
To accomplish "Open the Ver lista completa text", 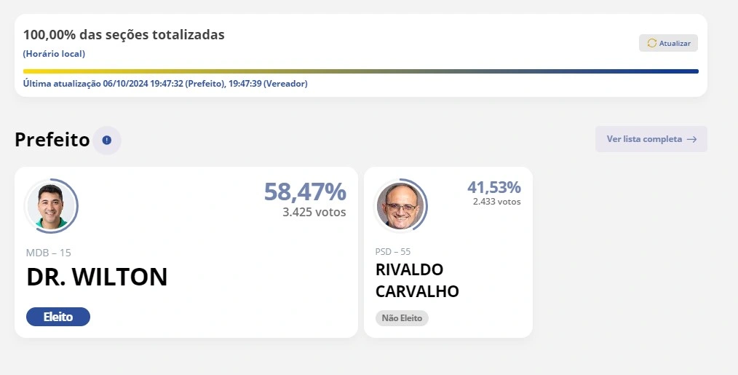I will 644,139.
